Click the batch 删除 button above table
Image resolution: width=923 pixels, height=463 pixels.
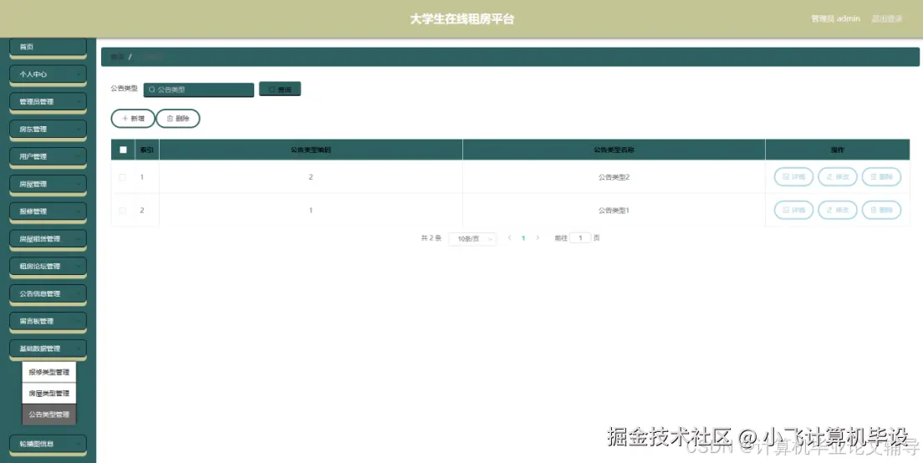(178, 118)
